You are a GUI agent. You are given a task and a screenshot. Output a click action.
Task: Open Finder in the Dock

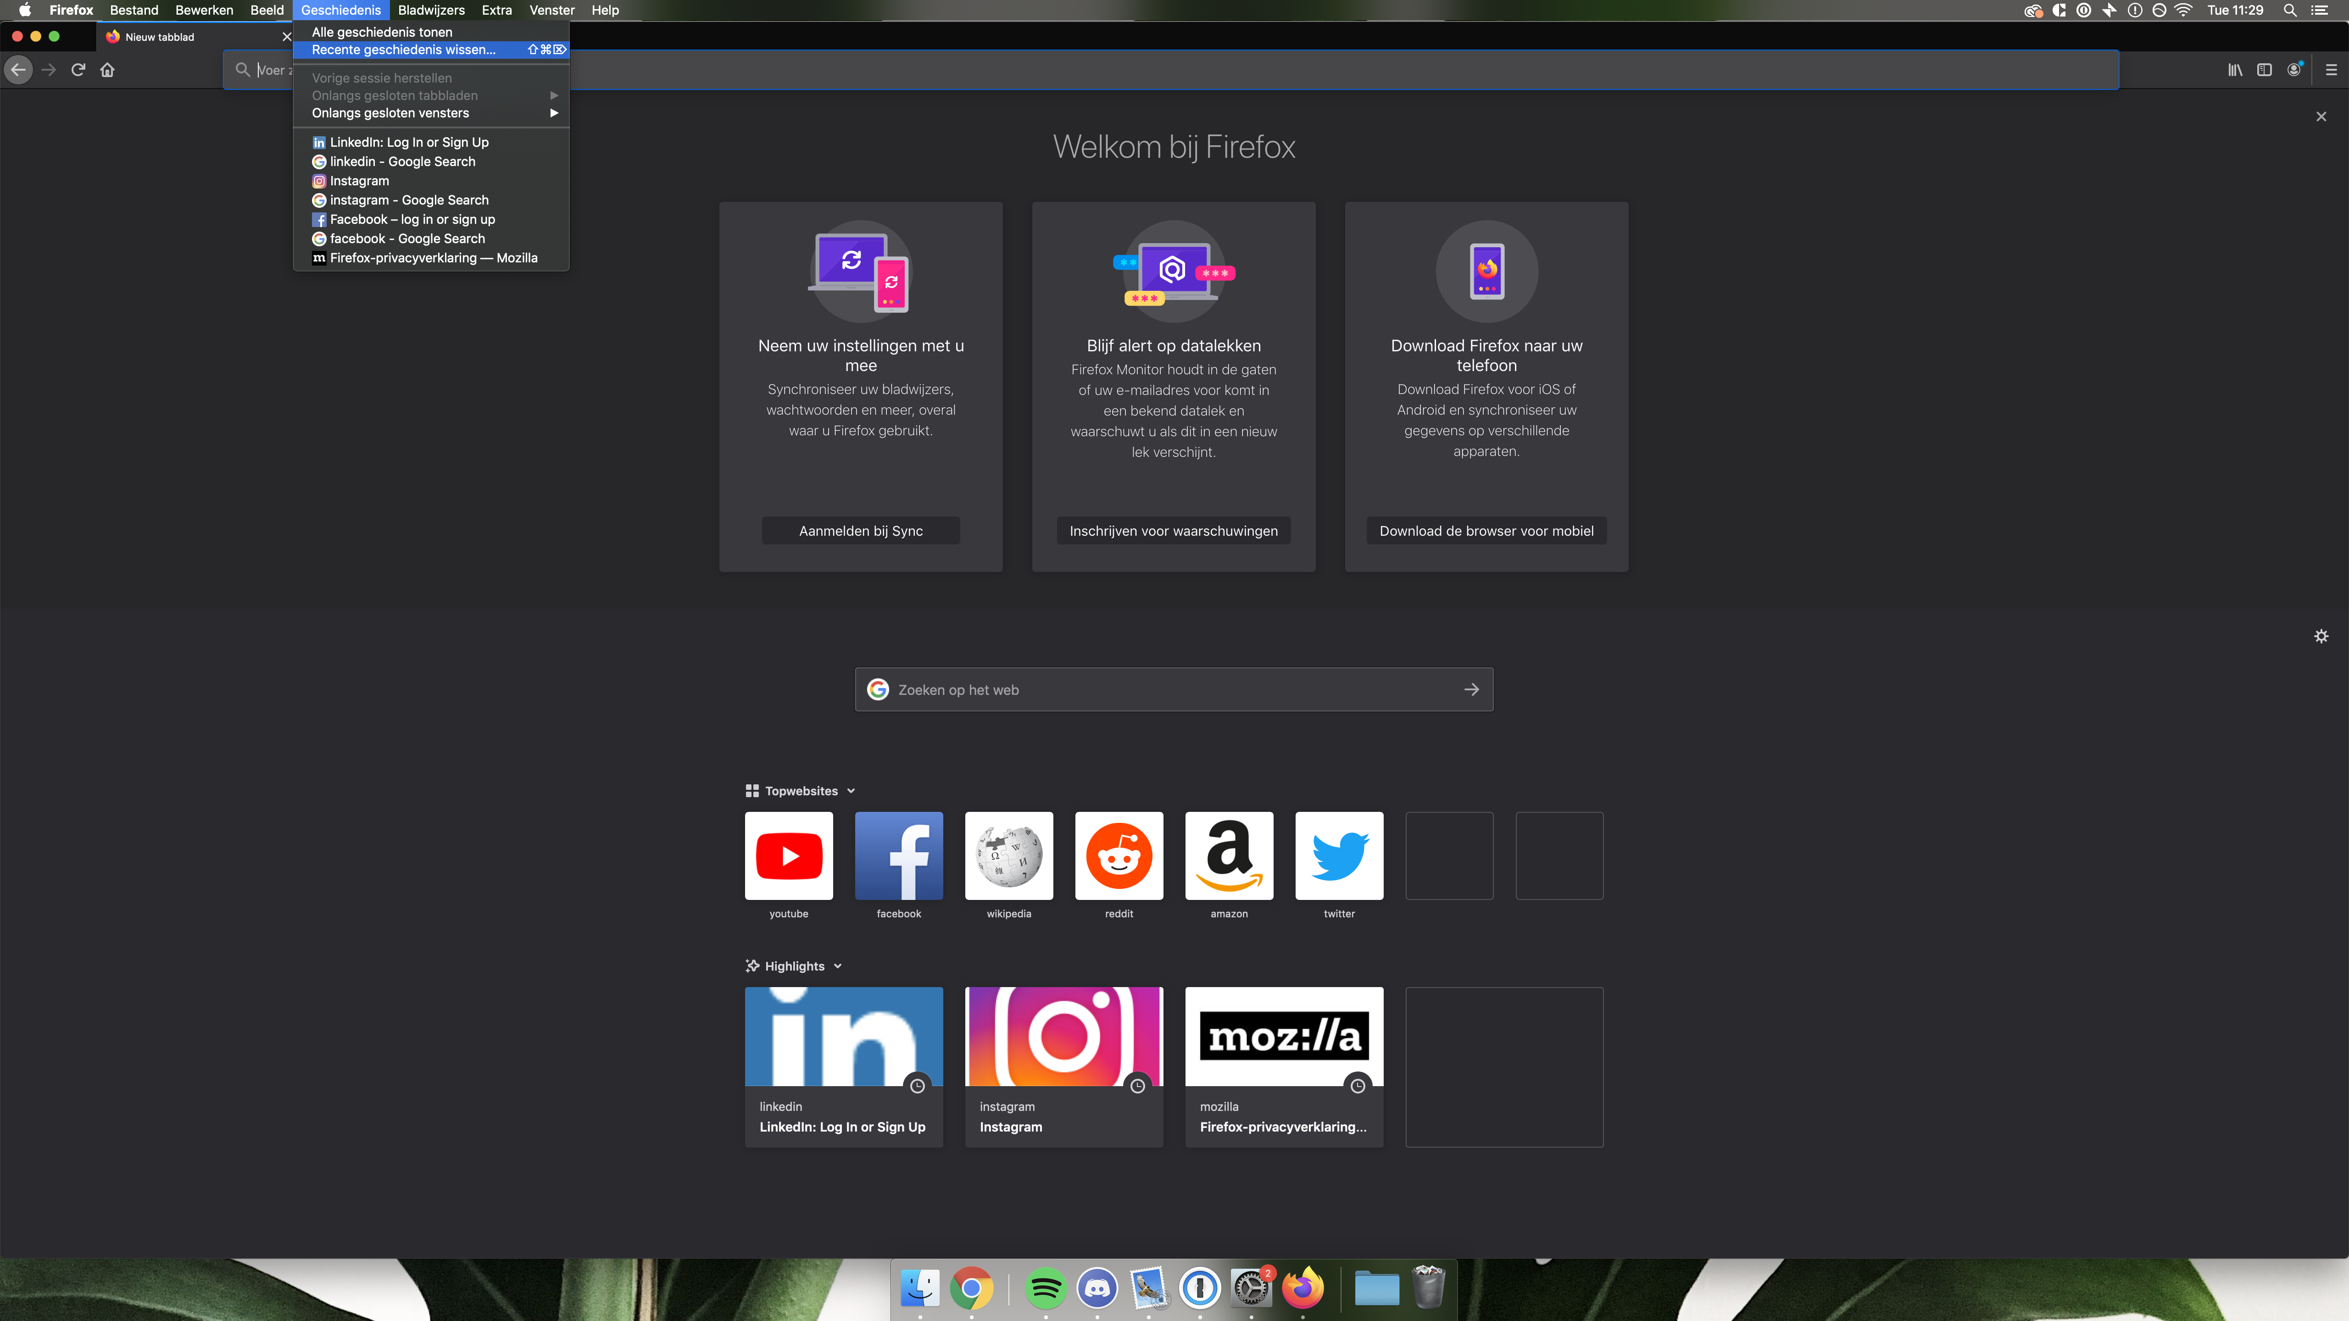tap(920, 1288)
